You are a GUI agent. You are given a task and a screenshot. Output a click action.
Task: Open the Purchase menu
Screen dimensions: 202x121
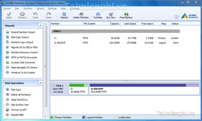click(x=74, y=8)
